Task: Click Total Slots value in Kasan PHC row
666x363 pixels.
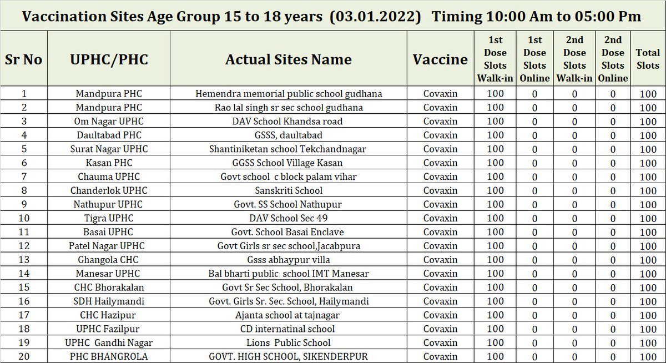Action: pyautogui.click(x=648, y=163)
